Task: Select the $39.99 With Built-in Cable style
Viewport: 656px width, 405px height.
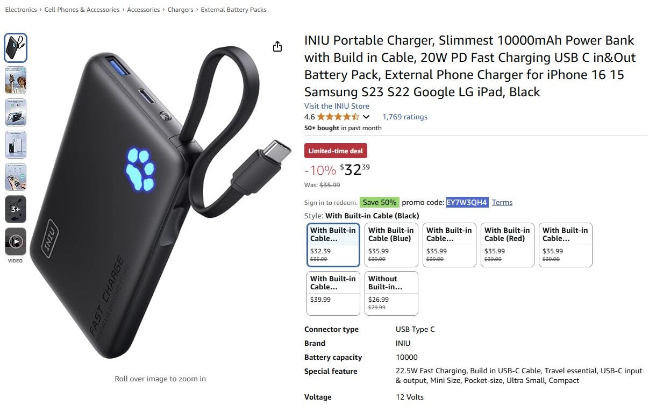Action: (333, 293)
